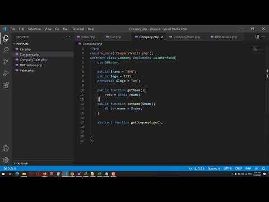Open the Accounts menu icon

[6, 148]
